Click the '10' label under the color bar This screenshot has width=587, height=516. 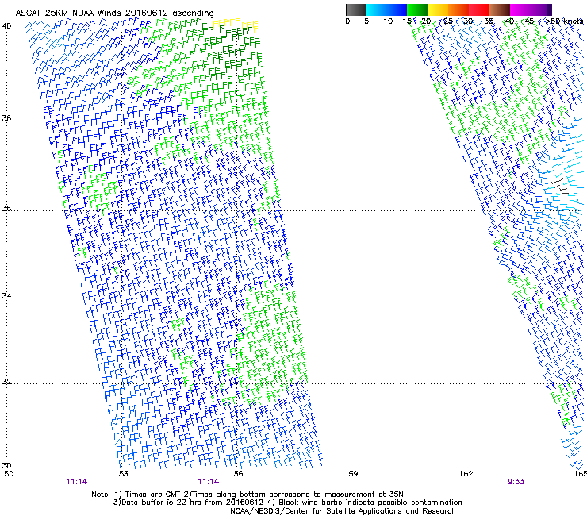click(388, 21)
